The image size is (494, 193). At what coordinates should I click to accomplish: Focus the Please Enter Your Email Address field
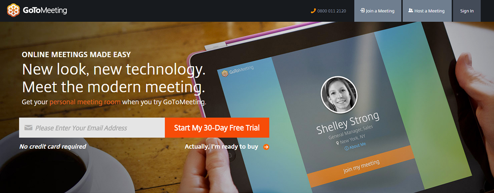(x=92, y=128)
